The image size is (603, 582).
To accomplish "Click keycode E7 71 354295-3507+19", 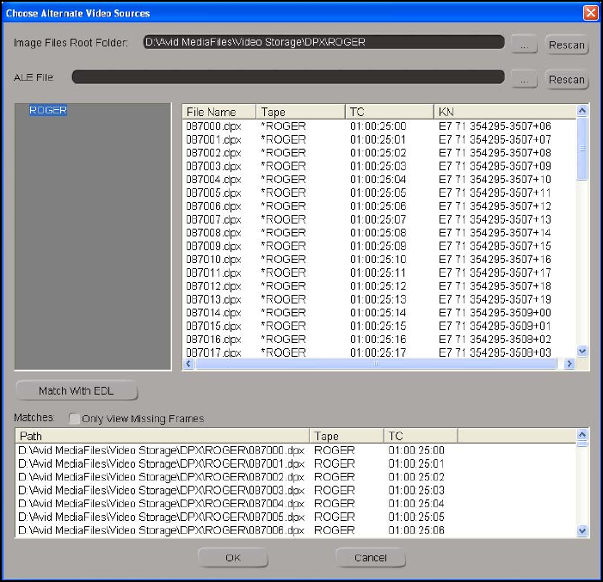I will tap(495, 299).
